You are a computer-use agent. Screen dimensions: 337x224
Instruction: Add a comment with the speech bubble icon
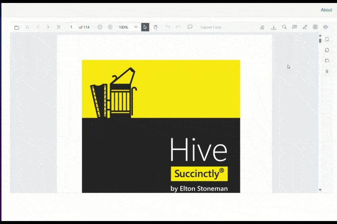point(190,27)
